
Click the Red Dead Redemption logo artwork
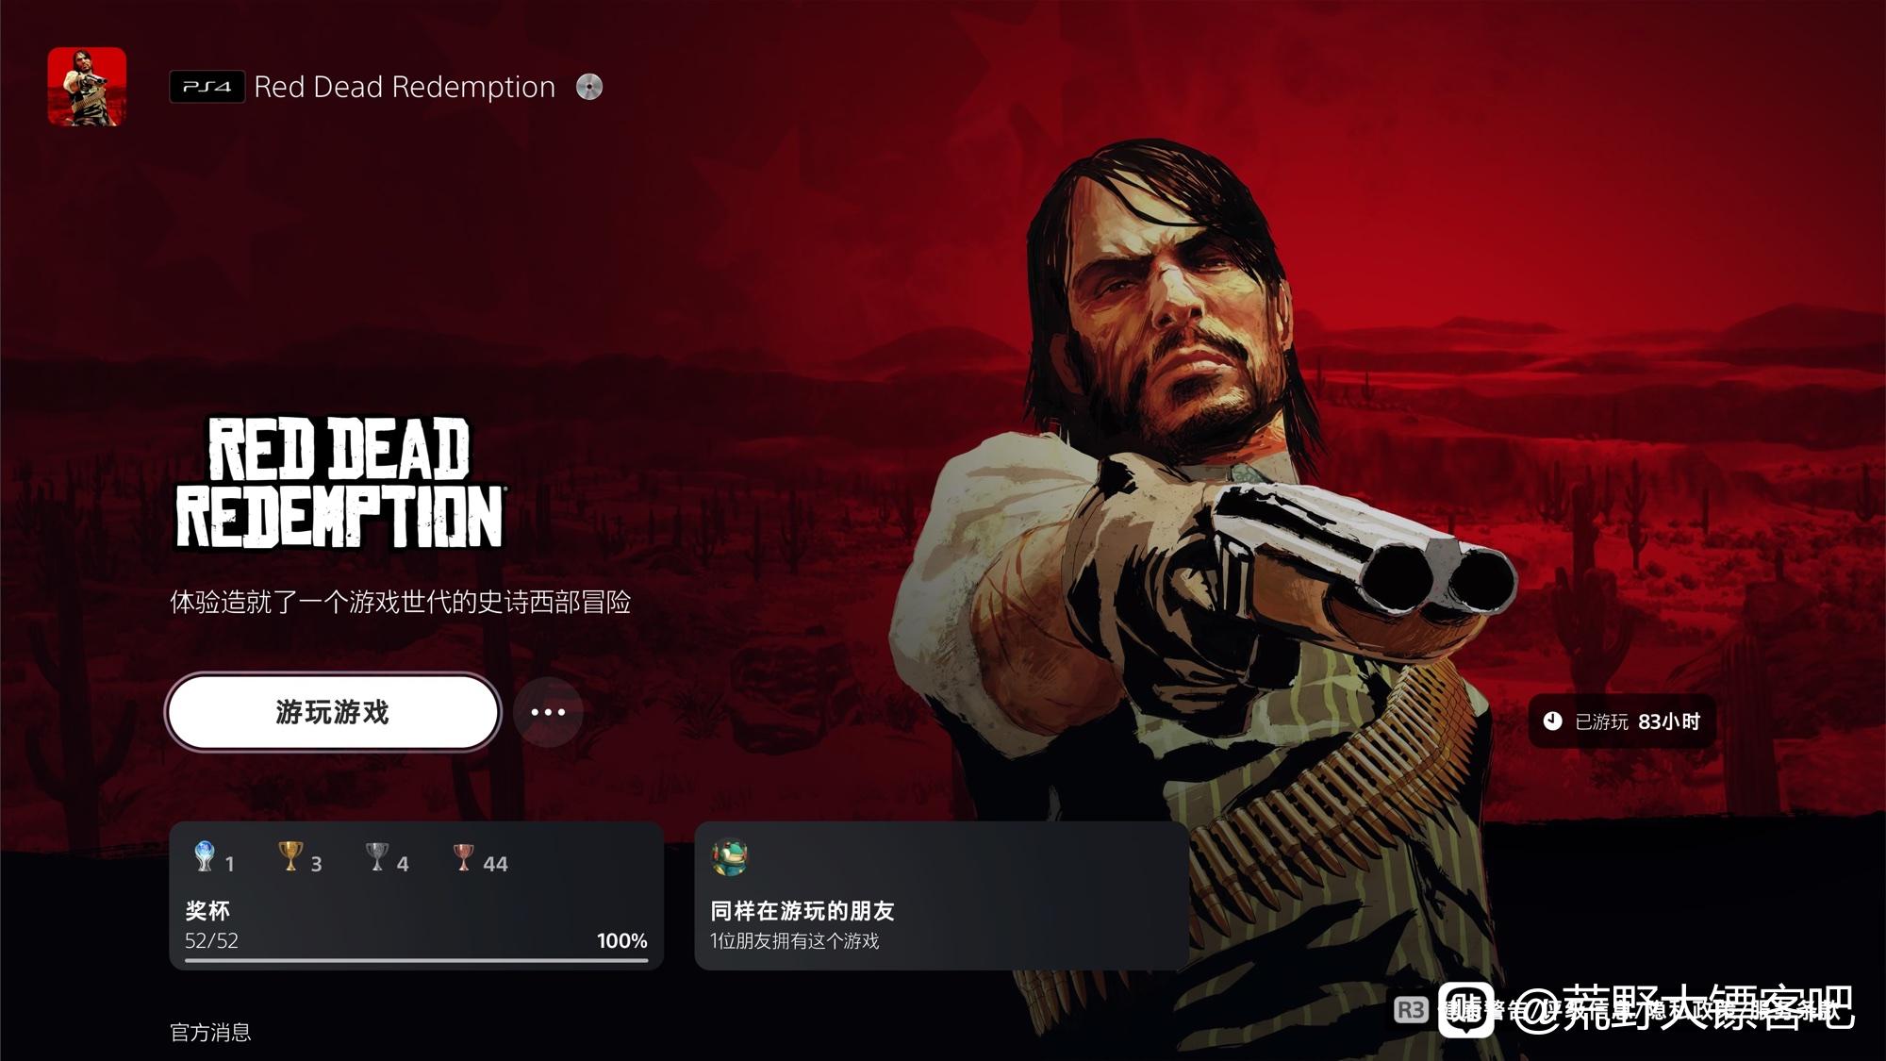click(339, 483)
